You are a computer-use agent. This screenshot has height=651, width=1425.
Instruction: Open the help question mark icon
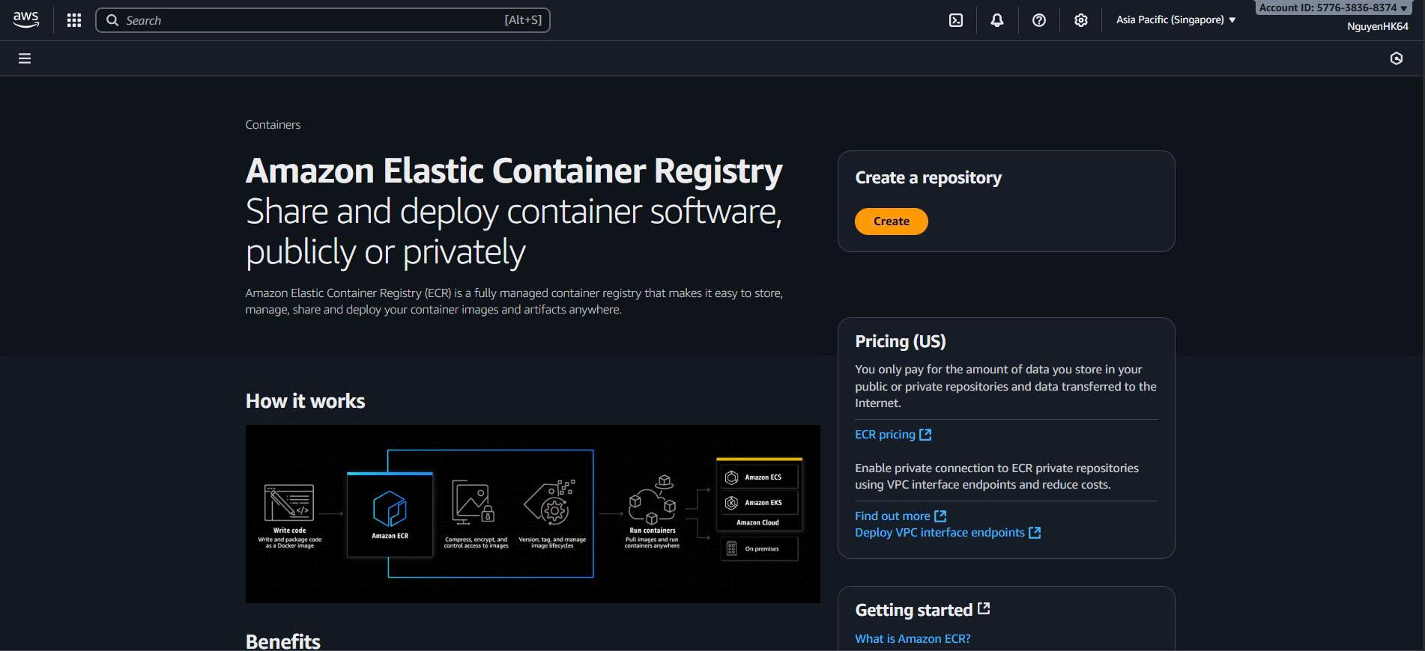1039,20
